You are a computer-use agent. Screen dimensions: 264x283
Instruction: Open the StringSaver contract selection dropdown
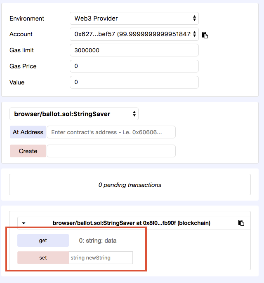pos(74,114)
